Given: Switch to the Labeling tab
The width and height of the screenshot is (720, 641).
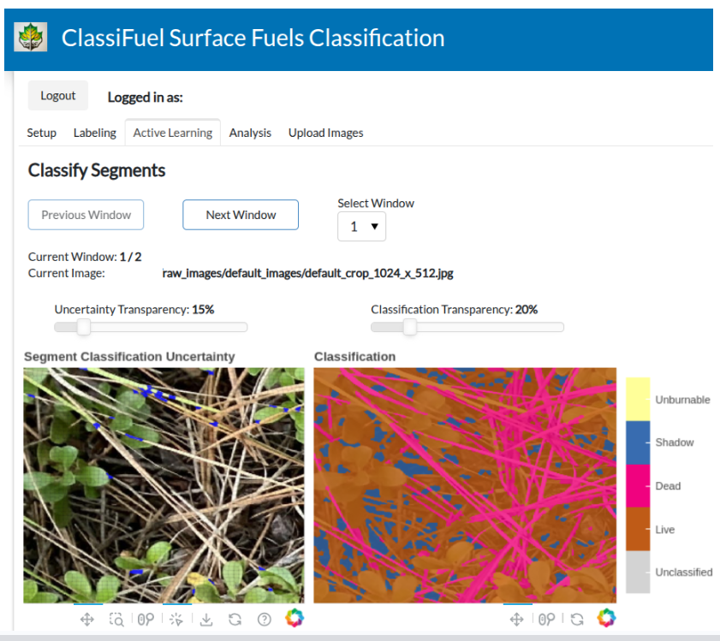Looking at the screenshot, I should (94, 133).
